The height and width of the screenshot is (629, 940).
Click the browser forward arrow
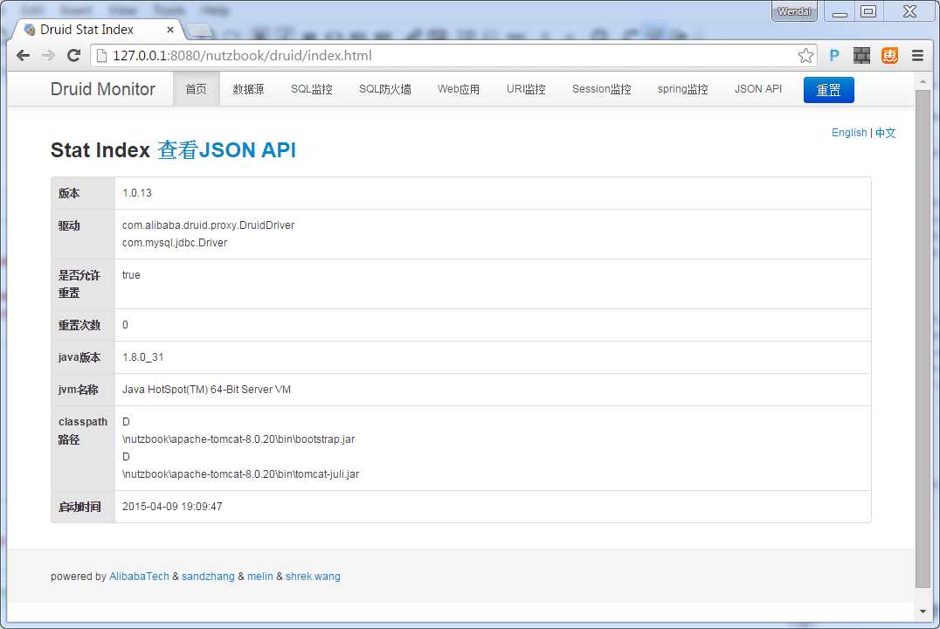coord(49,56)
